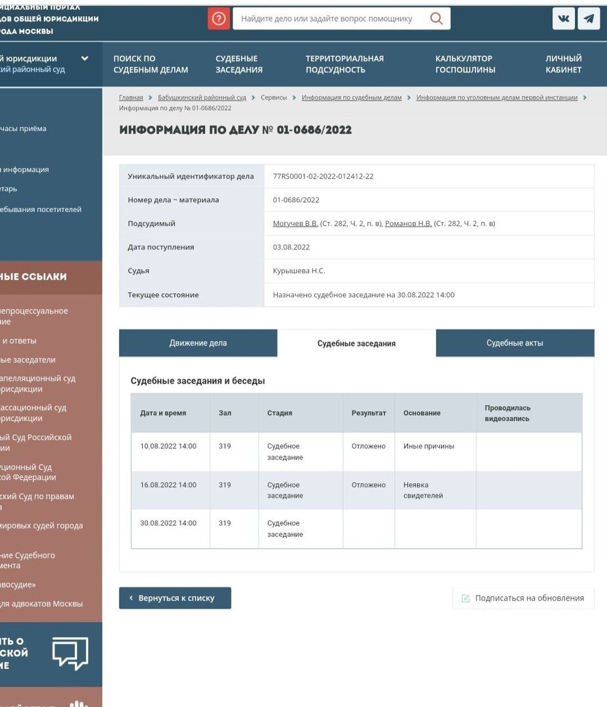607x707 pixels.
Task: Click case identifier 77RS0001-02-2022-012412-22
Action: [323, 176]
